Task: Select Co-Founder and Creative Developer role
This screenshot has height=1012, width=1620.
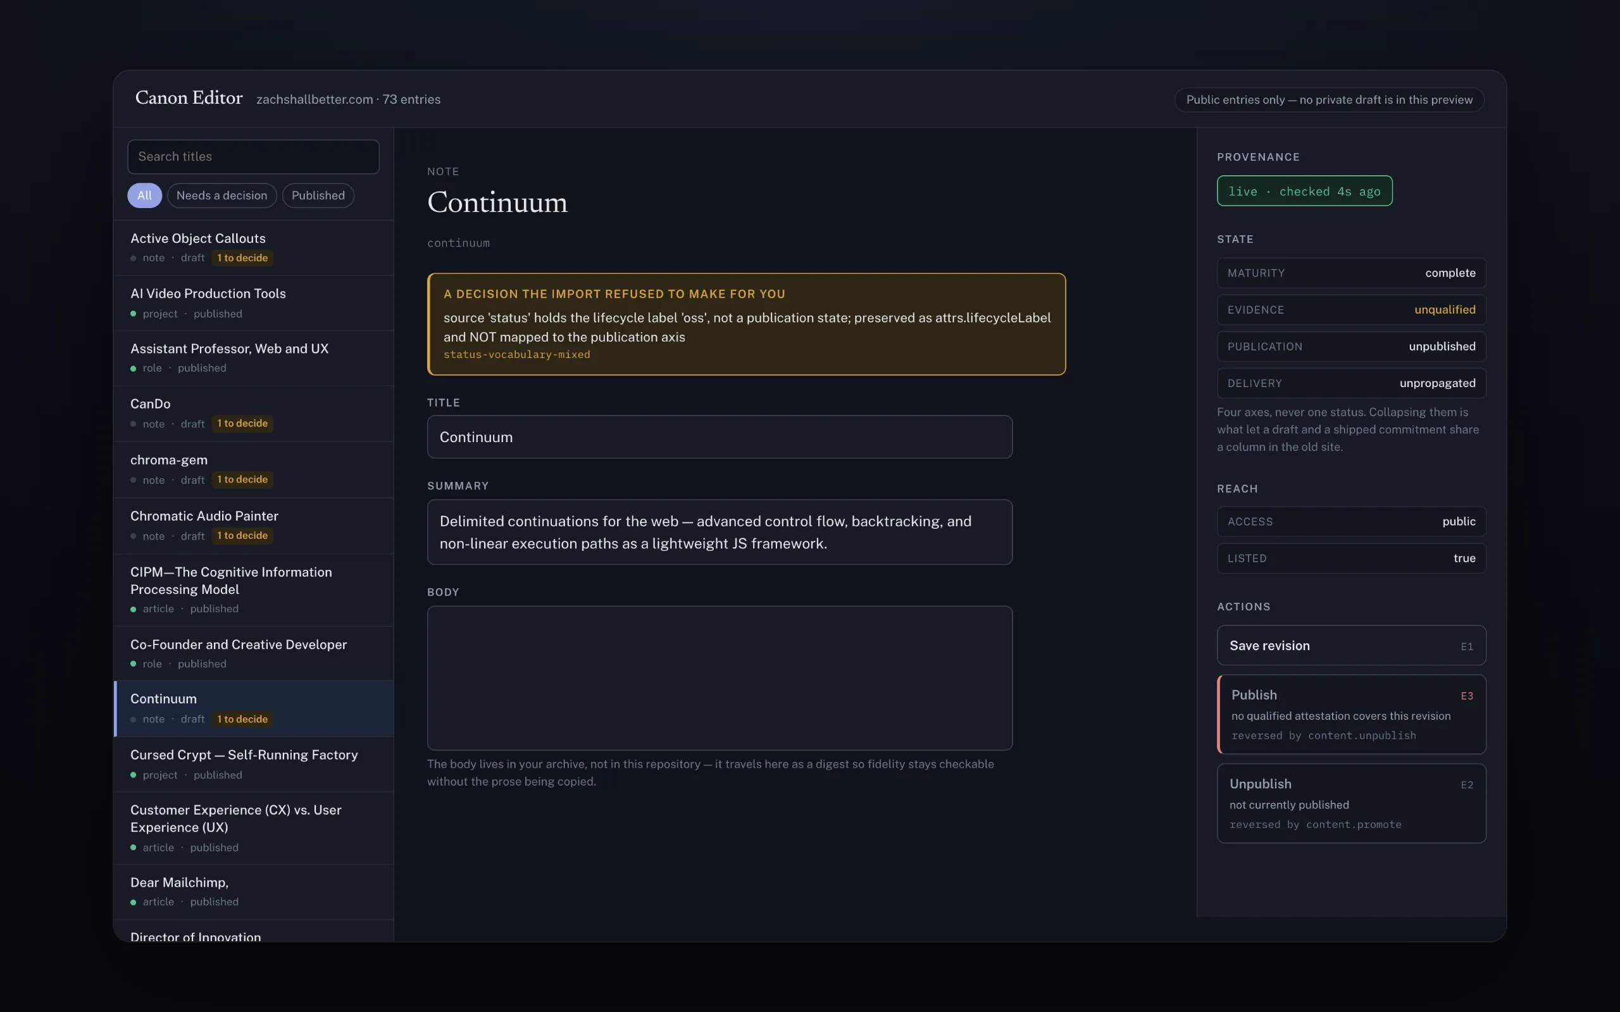Action: coord(254,654)
